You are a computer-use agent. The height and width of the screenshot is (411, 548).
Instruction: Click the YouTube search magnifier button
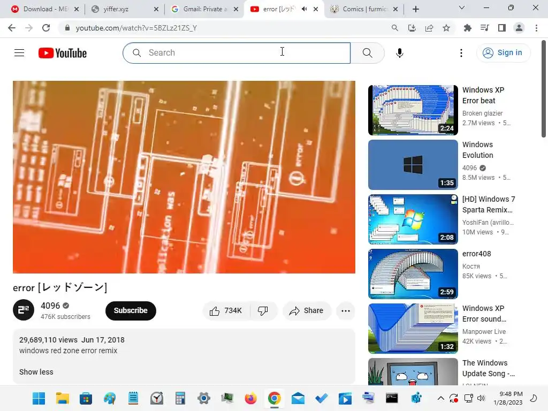tap(367, 53)
